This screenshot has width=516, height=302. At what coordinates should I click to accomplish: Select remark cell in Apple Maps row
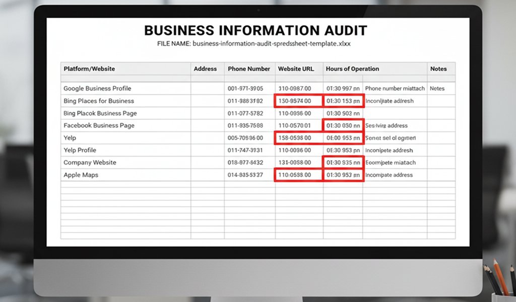point(395,175)
